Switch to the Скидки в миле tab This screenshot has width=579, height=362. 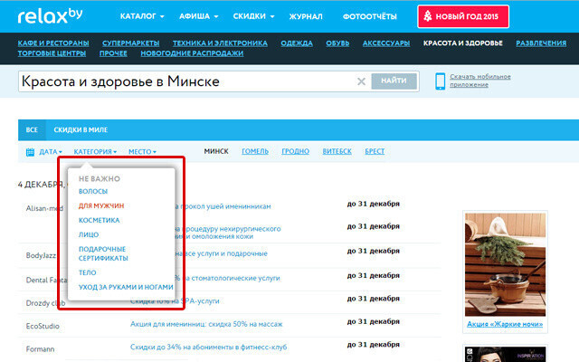pos(81,129)
